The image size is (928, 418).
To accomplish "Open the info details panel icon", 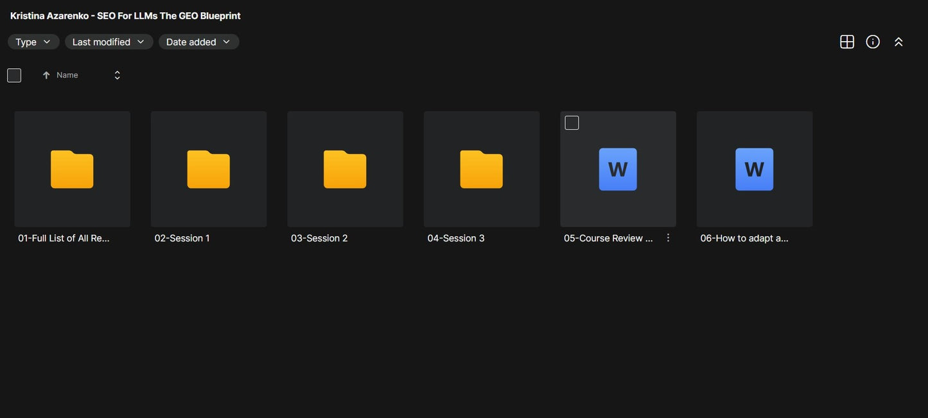I will tap(873, 42).
